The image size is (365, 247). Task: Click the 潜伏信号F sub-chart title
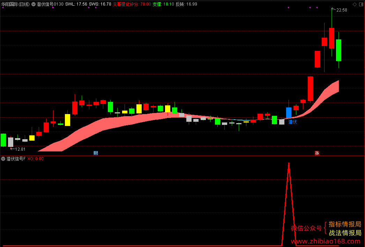[16, 159]
